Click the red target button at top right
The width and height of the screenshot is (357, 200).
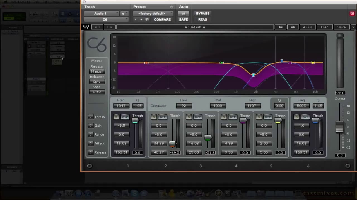pyautogui.click(x=352, y=13)
